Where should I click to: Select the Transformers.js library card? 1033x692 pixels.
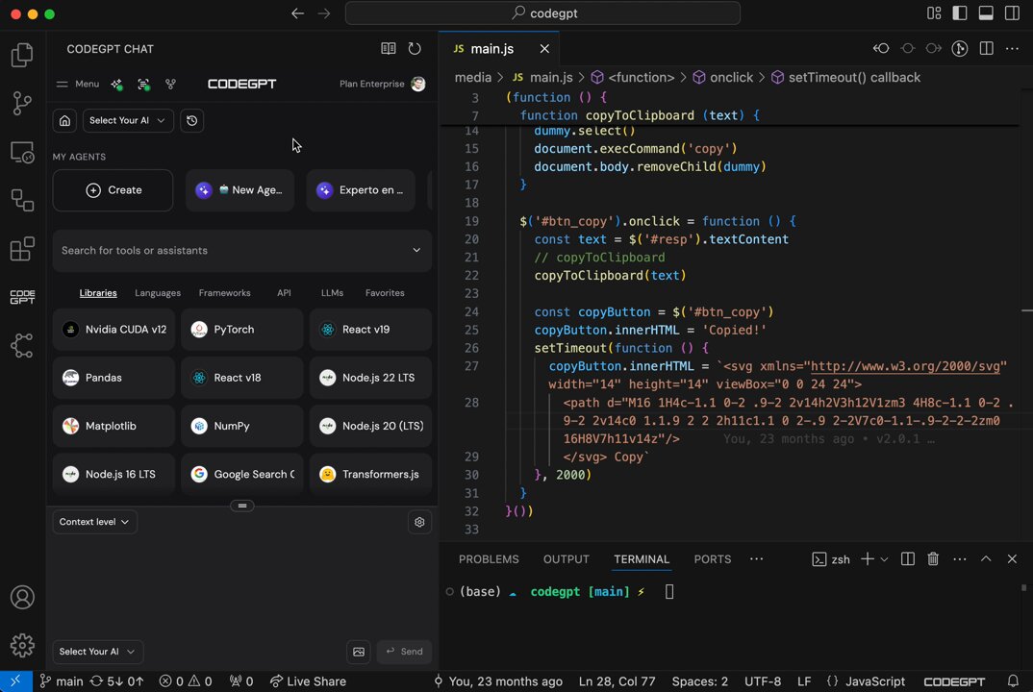(x=371, y=474)
